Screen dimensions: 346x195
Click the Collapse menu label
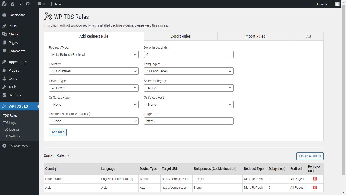coord(19,146)
